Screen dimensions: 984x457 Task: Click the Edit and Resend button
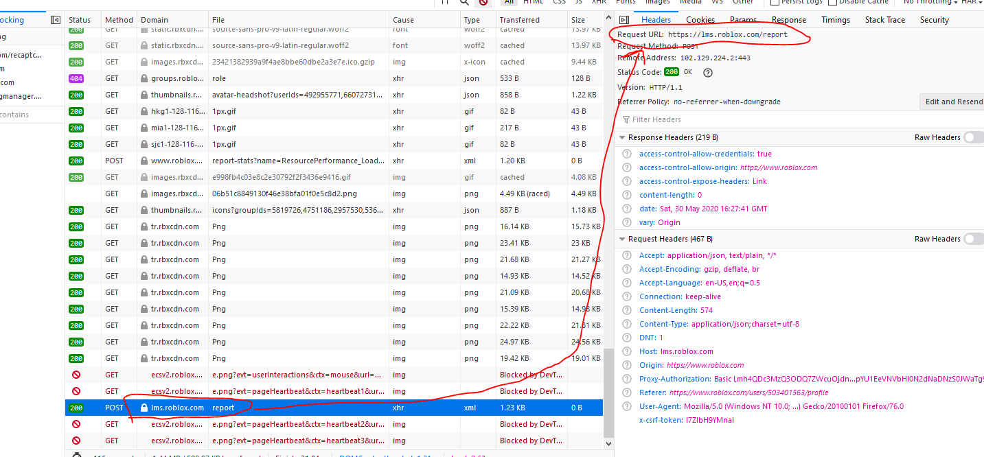(x=953, y=102)
